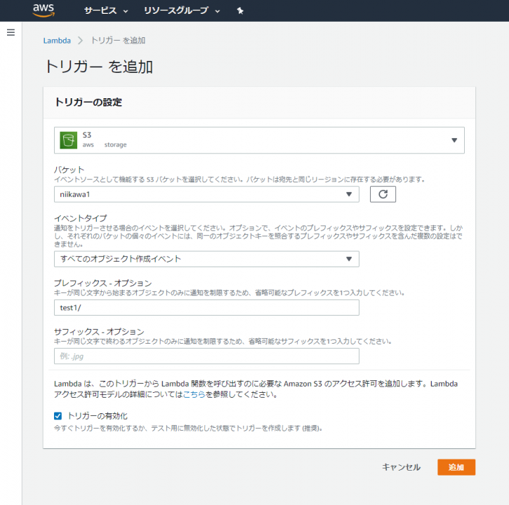509x505 pixels.
Task: Click the pin shortcut icon in the header
Action: pos(240,11)
